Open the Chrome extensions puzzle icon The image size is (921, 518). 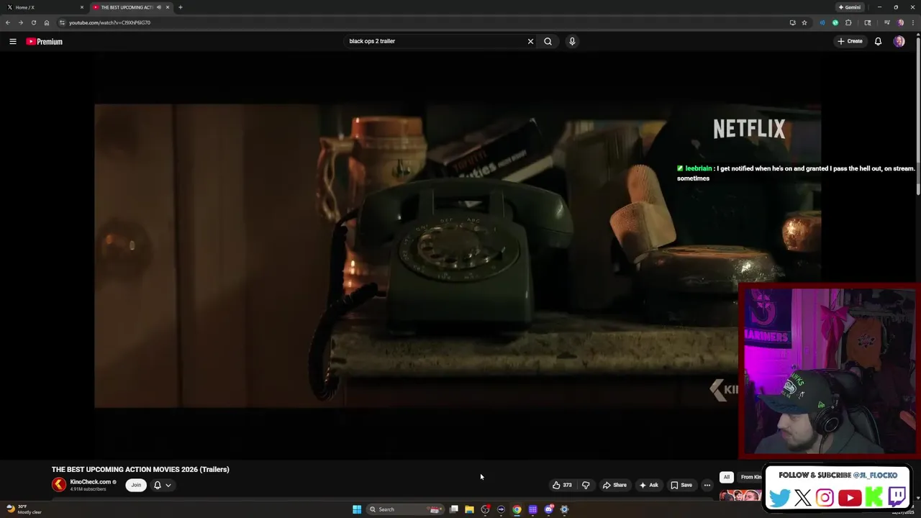point(848,22)
